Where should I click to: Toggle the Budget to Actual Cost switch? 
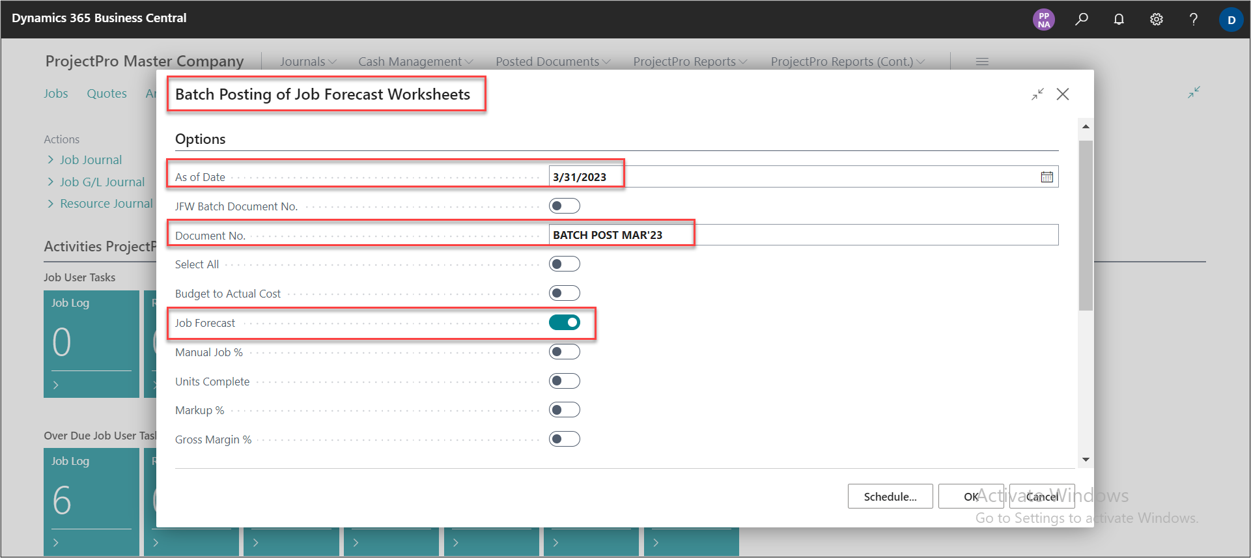pyautogui.click(x=564, y=293)
